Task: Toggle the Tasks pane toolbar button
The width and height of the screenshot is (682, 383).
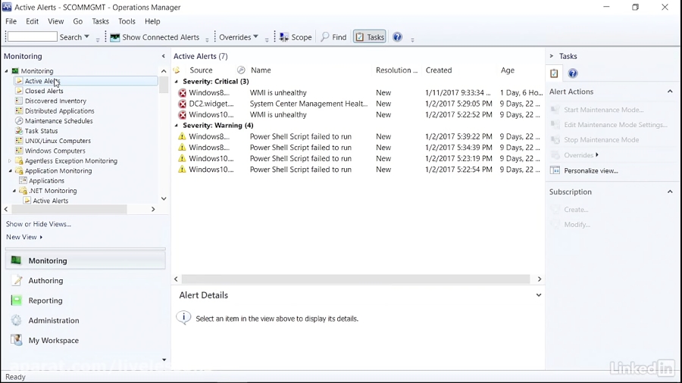Action: coord(369,37)
